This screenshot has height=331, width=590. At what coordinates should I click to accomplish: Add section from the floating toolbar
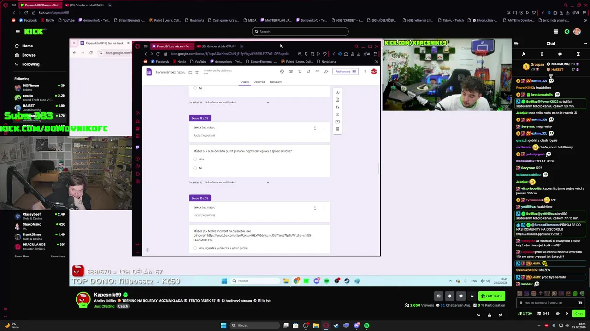click(x=337, y=129)
